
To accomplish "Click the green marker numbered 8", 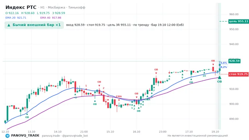I will click(169, 79).
